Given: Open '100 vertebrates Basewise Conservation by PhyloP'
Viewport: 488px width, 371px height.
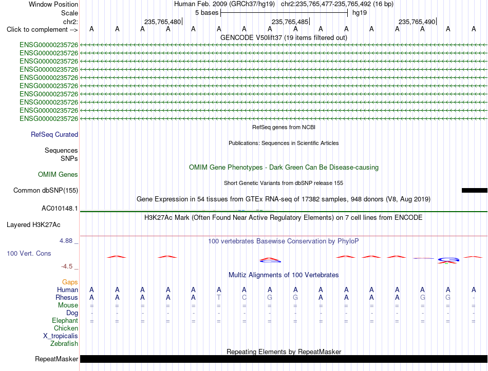Looking at the screenshot, I should pyautogui.click(x=284, y=241).
